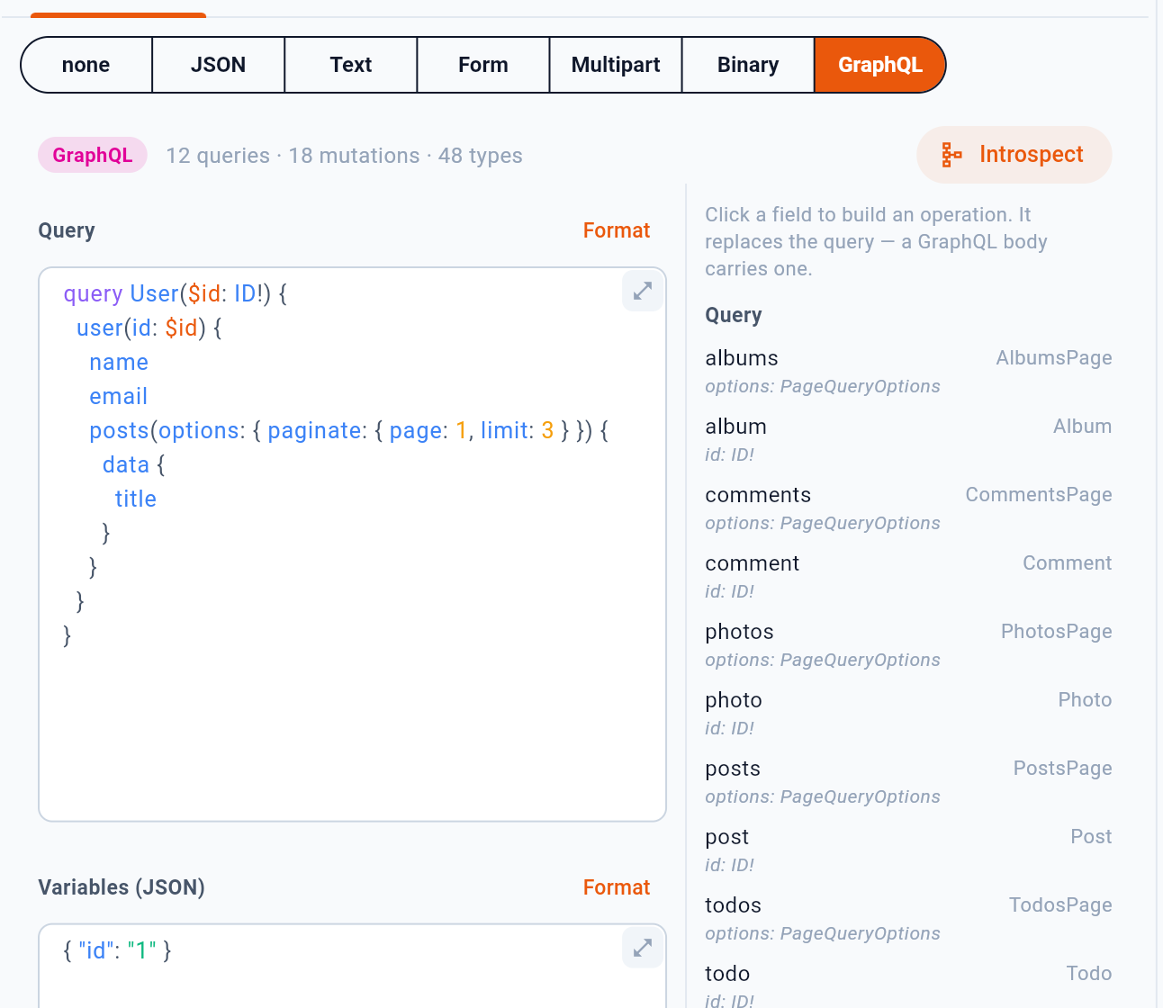
Task: Build operation from albums field
Action: coord(908,371)
